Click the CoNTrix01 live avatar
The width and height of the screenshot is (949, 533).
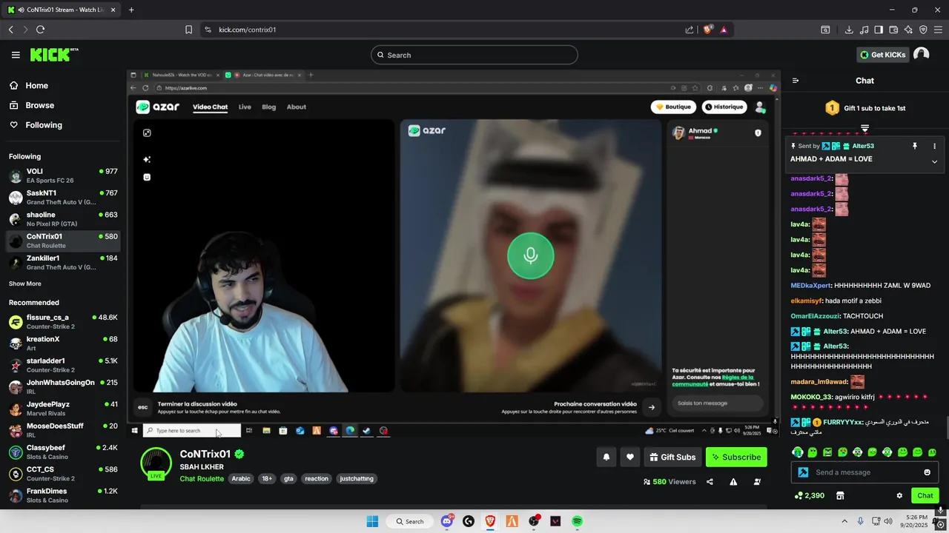[x=156, y=463]
